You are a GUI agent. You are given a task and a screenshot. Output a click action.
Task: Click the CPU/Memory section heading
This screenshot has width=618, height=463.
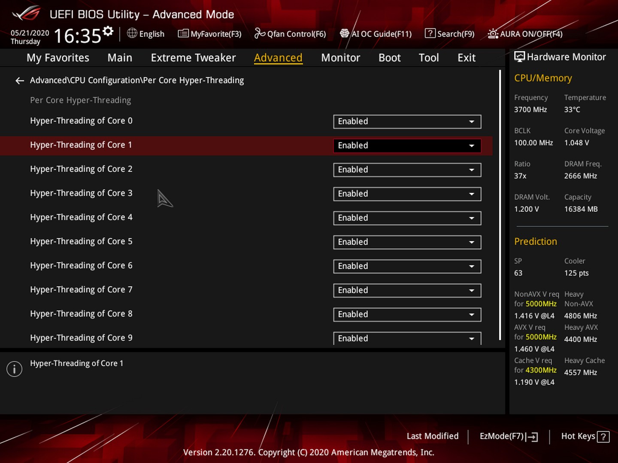pos(543,78)
